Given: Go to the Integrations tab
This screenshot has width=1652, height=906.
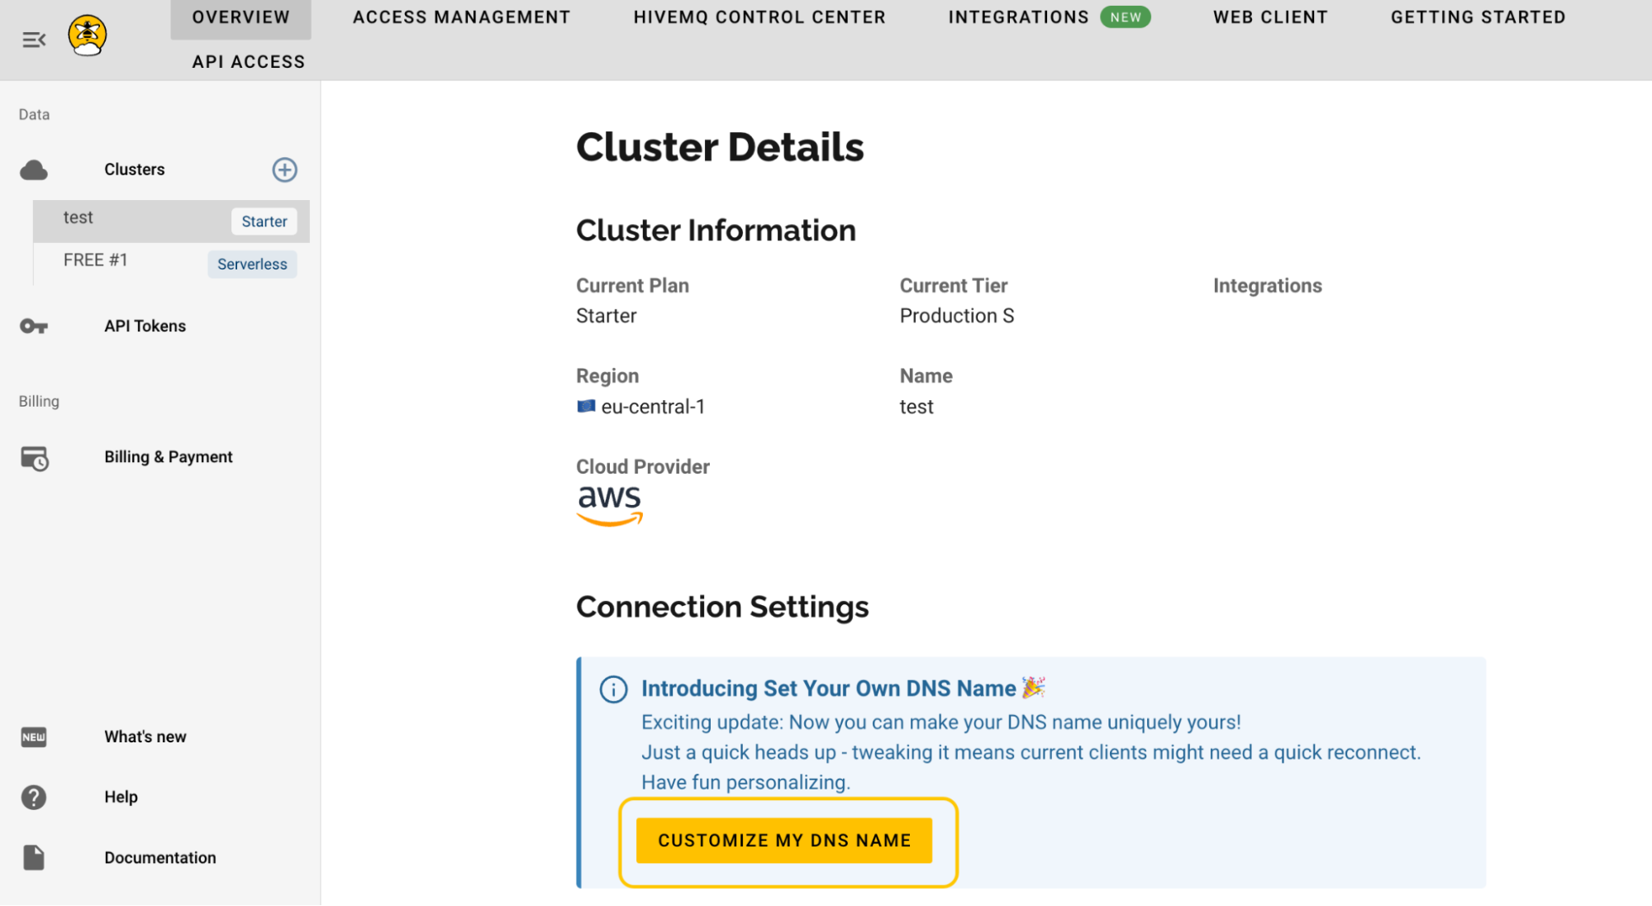Looking at the screenshot, I should coord(1018,17).
